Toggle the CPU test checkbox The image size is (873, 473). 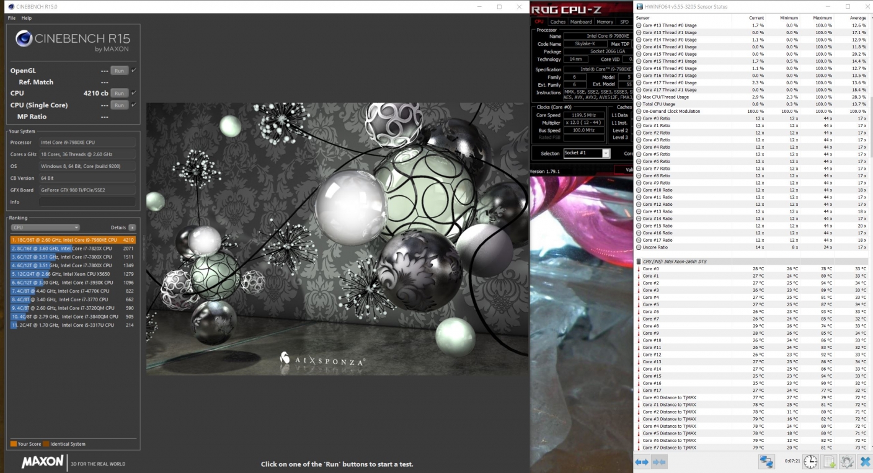(x=133, y=93)
